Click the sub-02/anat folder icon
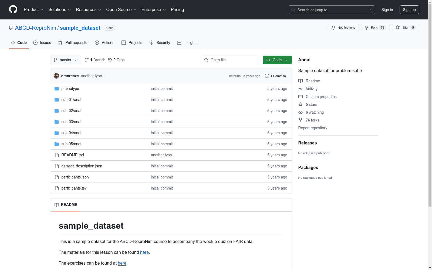 (57, 111)
